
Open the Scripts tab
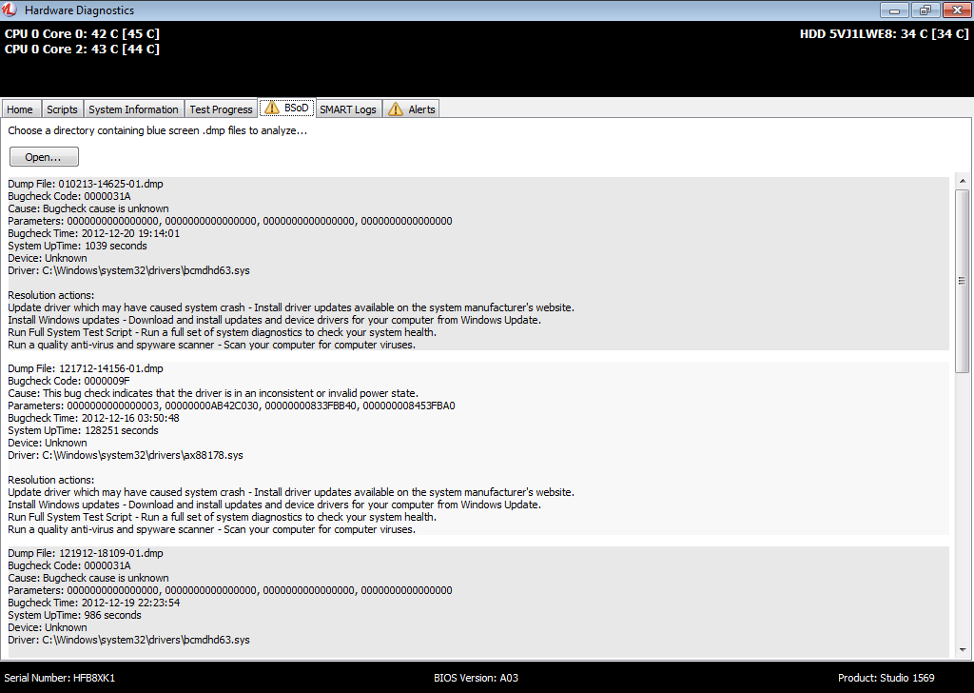coord(62,109)
